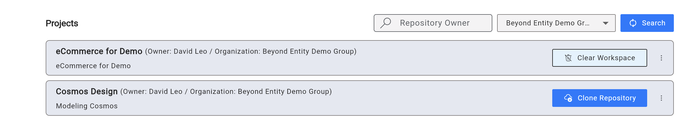678x137 pixels.
Task: Open the Cosmos Design three-dot menu
Action: (661, 98)
